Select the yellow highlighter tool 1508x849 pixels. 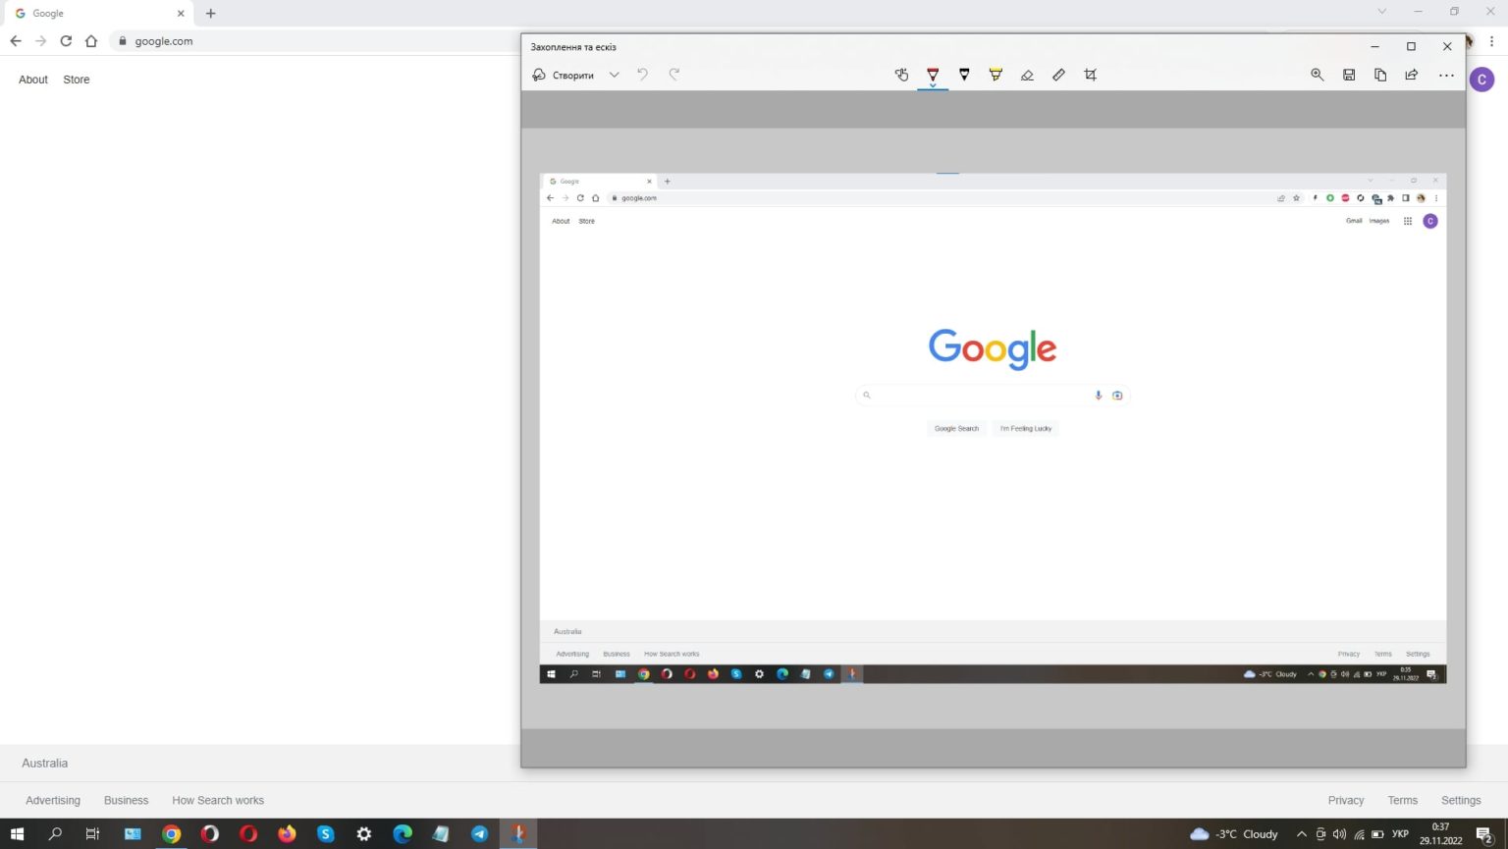(x=996, y=75)
